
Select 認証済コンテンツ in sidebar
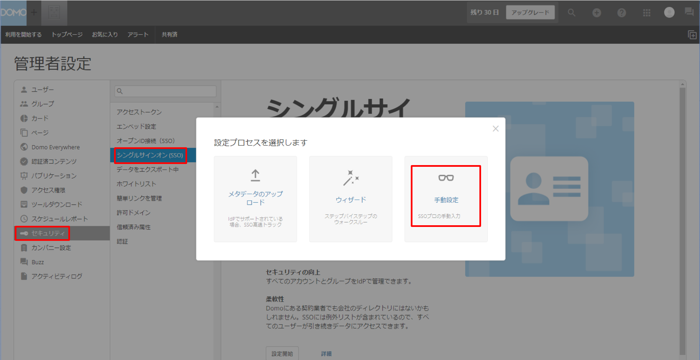[x=62, y=161]
